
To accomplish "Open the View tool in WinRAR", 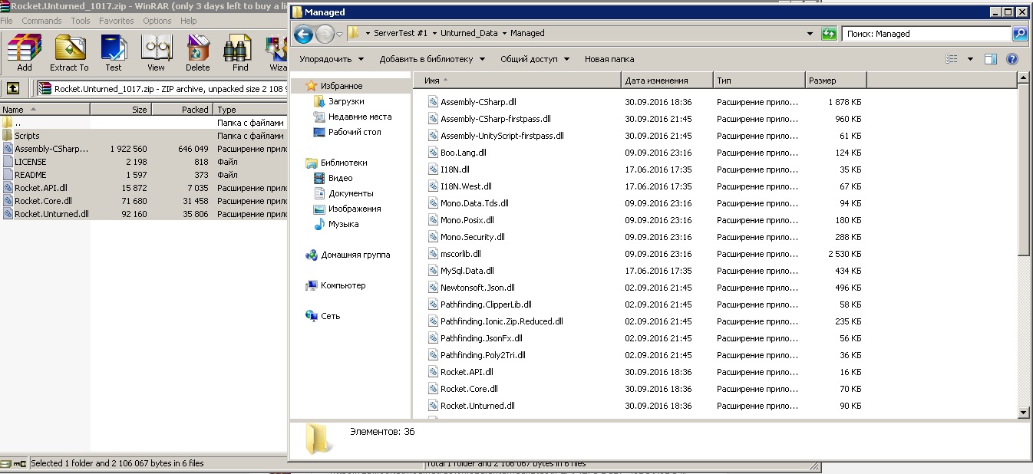I will [157, 53].
